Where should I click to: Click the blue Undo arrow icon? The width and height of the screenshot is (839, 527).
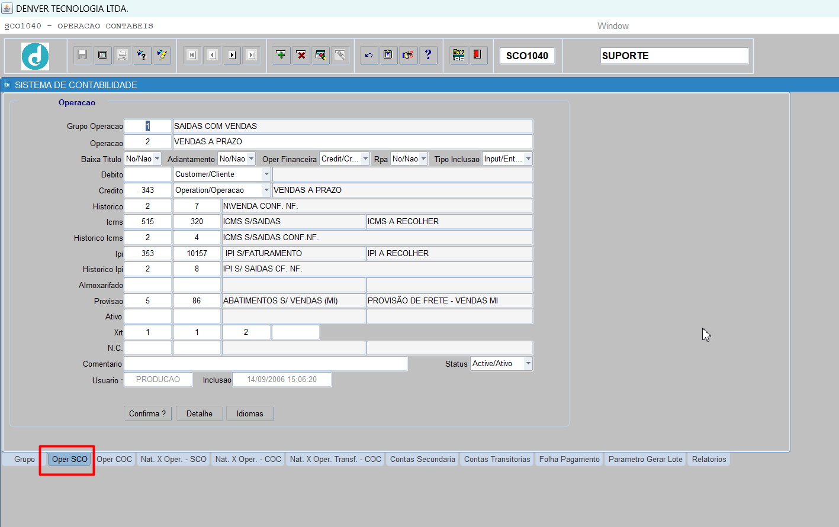coord(369,55)
